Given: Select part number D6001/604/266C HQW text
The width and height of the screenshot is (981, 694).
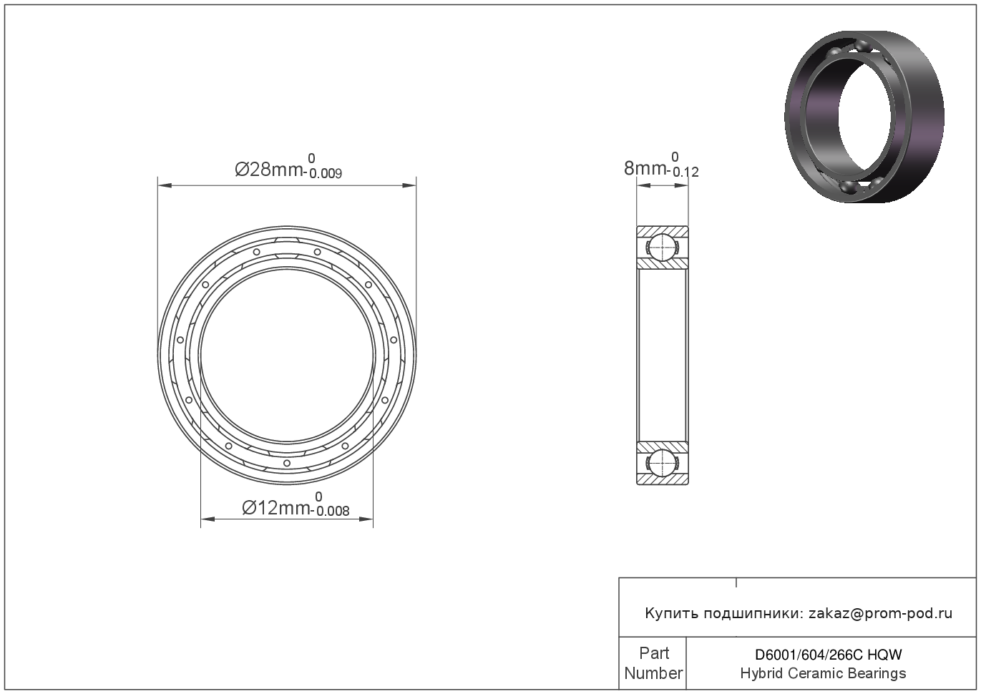Looking at the screenshot, I should 828,655.
